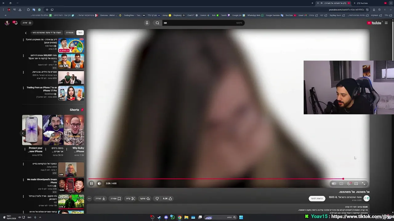
Task: Toggle the autoplay switch in the player
Action: coord(334,184)
